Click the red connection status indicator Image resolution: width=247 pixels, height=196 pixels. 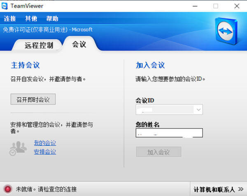point(8,189)
